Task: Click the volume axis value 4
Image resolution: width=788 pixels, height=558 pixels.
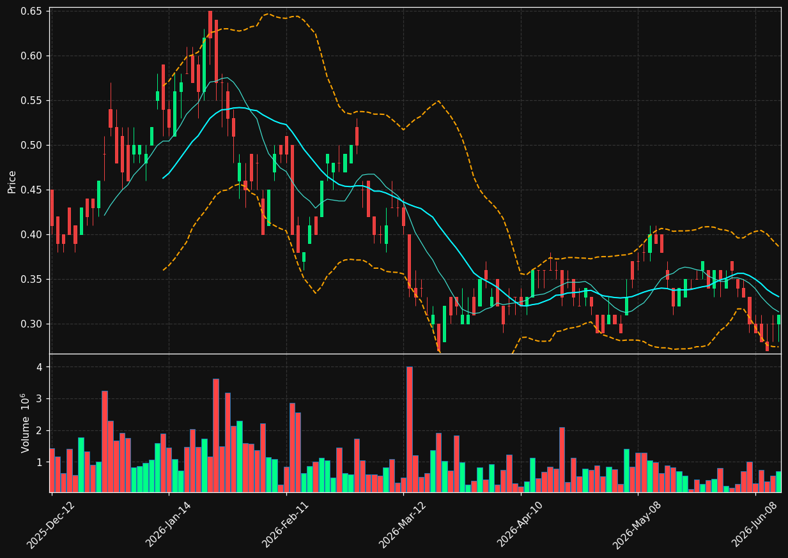Action: (39, 367)
